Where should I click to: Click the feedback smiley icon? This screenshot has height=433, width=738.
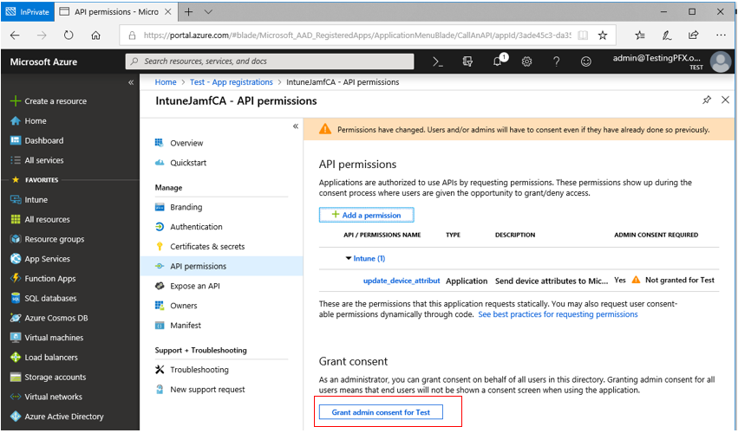point(585,61)
